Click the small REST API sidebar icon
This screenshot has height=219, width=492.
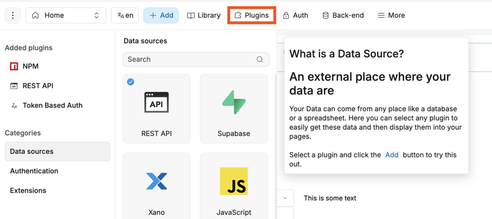(x=14, y=86)
